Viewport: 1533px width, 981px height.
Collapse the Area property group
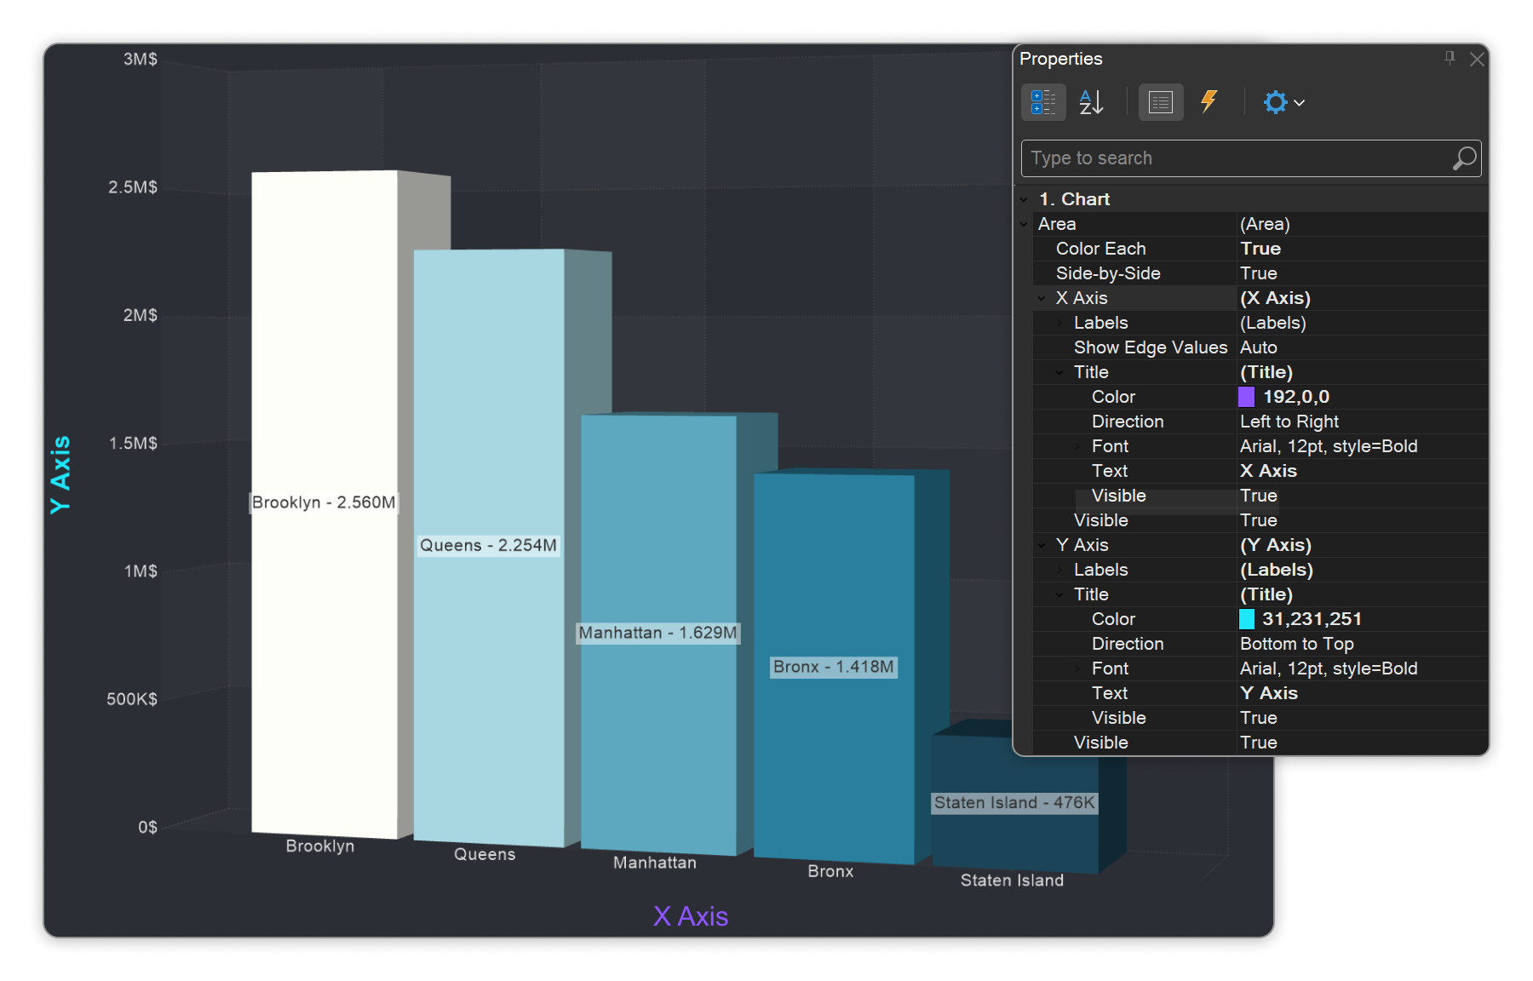click(x=1024, y=224)
